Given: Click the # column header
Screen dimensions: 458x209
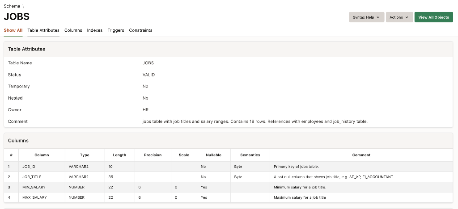Looking at the screenshot, I should point(11,155).
